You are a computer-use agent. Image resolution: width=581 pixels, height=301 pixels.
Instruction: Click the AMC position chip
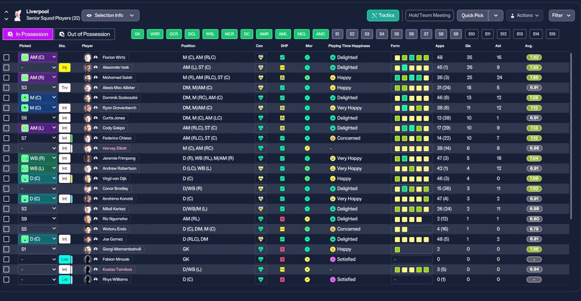coord(320,34)
